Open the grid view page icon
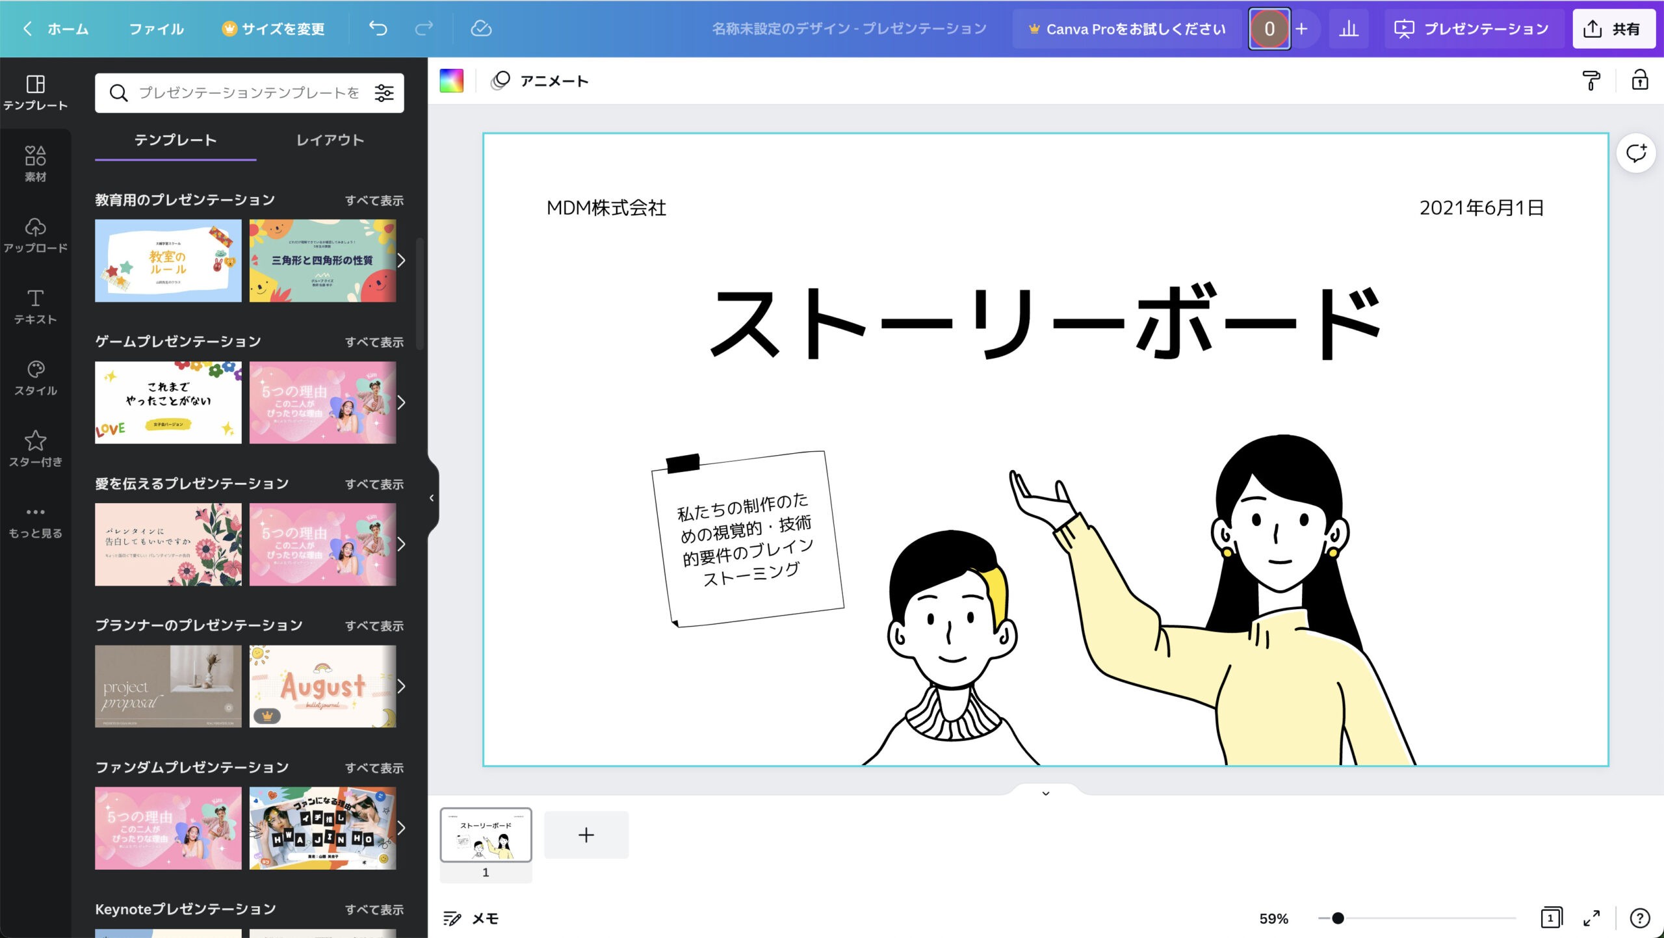This screenshot has width=1664, height=938. (1552, 918)
